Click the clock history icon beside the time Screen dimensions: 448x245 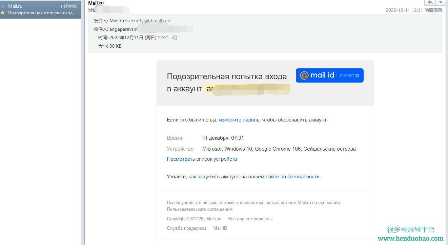tap(175, 38)
